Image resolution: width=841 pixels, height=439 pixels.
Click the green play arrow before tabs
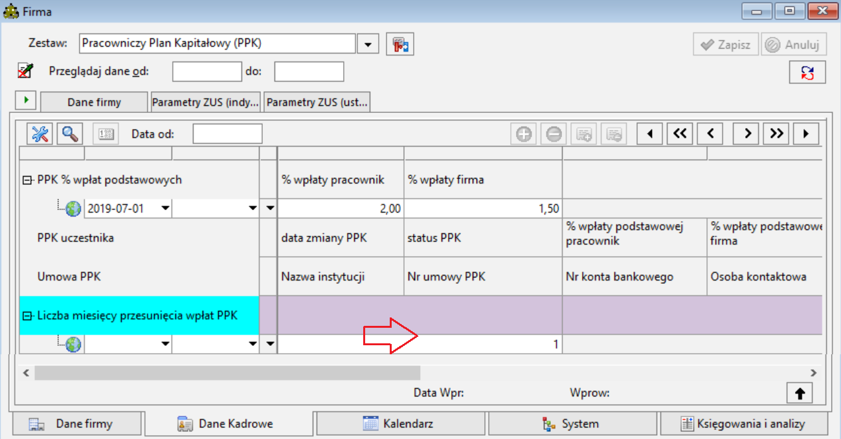tap(25, 100)
